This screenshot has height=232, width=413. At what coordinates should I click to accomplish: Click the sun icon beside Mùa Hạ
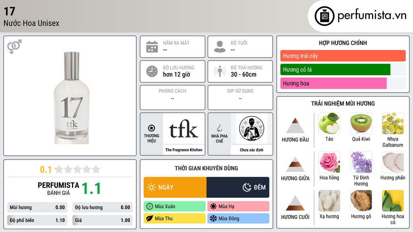point(213,207)
